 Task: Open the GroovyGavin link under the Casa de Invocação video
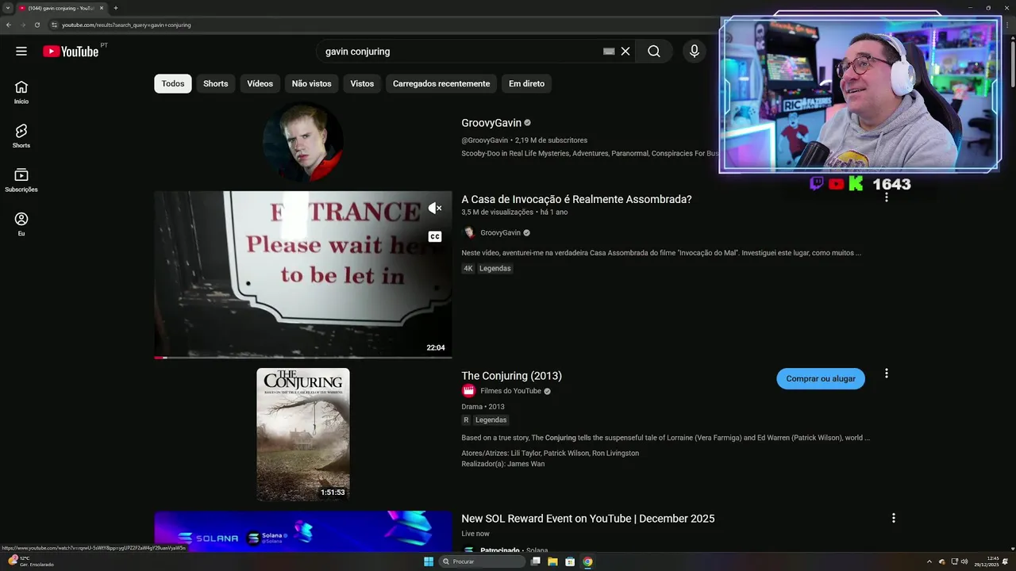[500, 232]
